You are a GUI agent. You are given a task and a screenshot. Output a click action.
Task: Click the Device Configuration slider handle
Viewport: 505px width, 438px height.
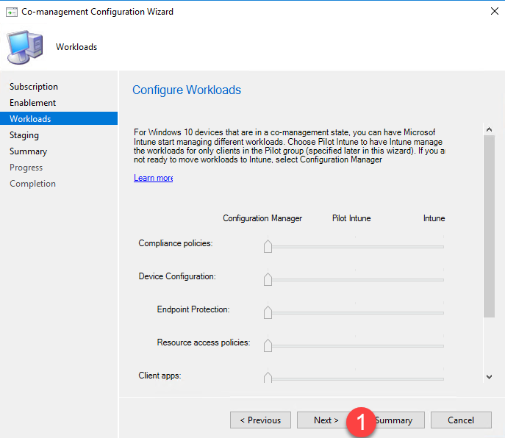pos(268,279)
